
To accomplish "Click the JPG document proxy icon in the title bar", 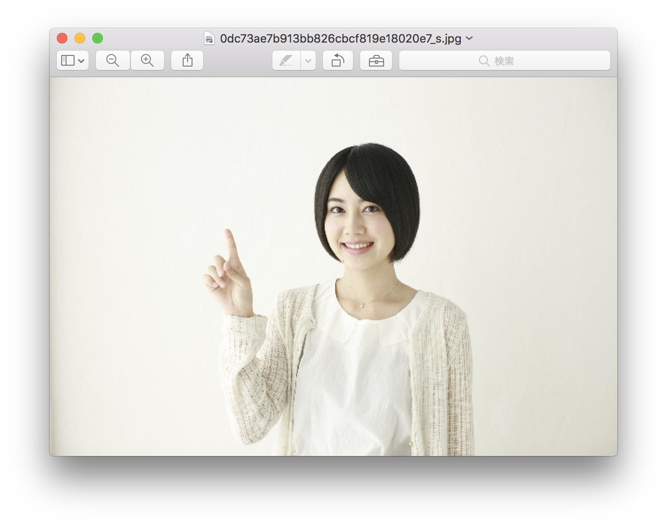I will 209,38.
